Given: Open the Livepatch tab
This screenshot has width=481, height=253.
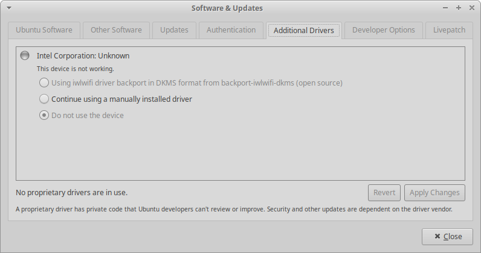Looking at the screenshot, I should coord(449,30).
